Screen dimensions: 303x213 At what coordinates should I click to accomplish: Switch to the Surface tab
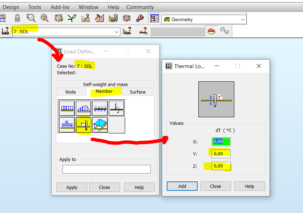click(x=138, y=92)
